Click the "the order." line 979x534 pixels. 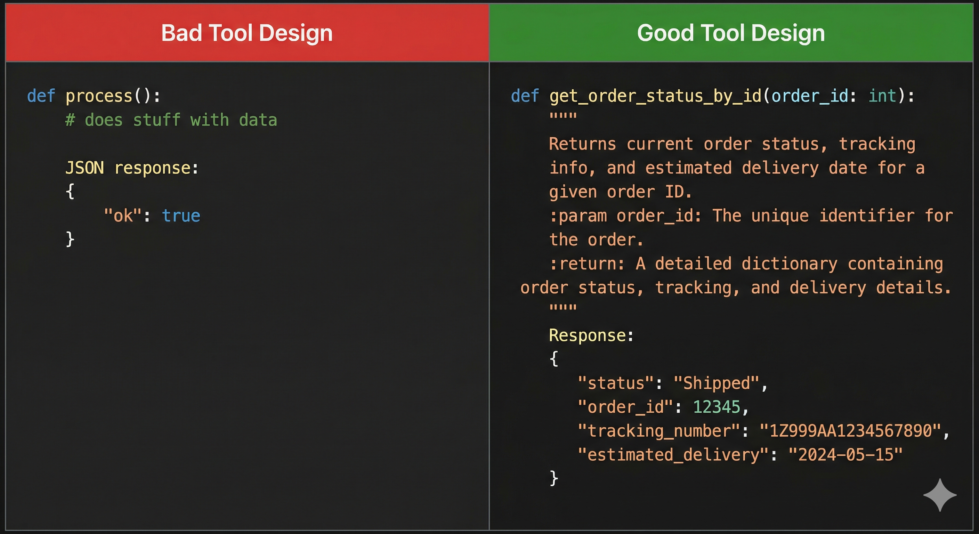point(597,240)
